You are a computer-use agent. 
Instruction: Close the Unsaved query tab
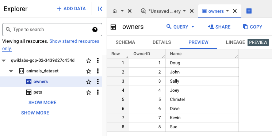(x=192, y=11)
